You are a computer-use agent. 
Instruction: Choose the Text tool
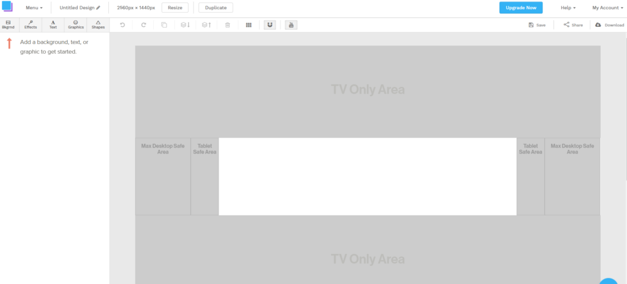click(x=53, y=24)
